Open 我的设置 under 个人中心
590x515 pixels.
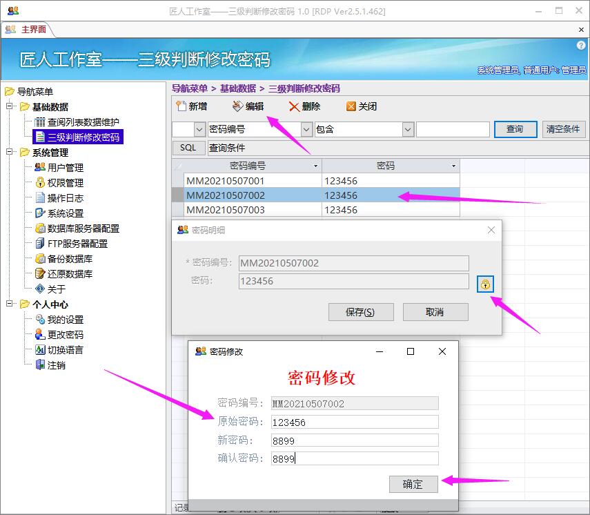click(59, 320)
